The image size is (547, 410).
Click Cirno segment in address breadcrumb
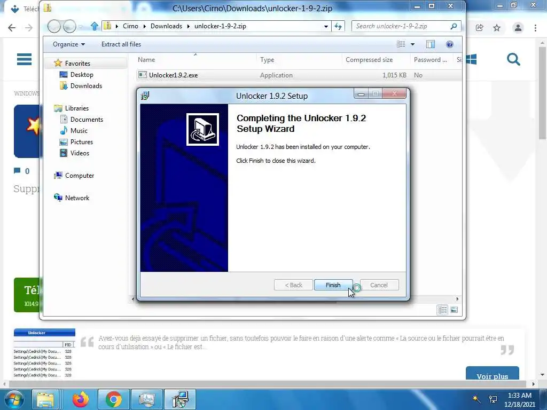click(130, 26)
